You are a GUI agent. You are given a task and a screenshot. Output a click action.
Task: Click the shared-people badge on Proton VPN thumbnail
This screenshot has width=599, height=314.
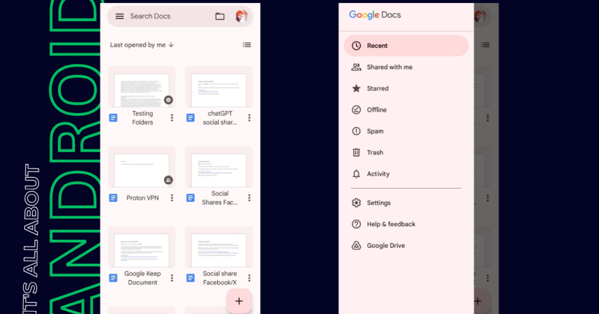(168, 180)
